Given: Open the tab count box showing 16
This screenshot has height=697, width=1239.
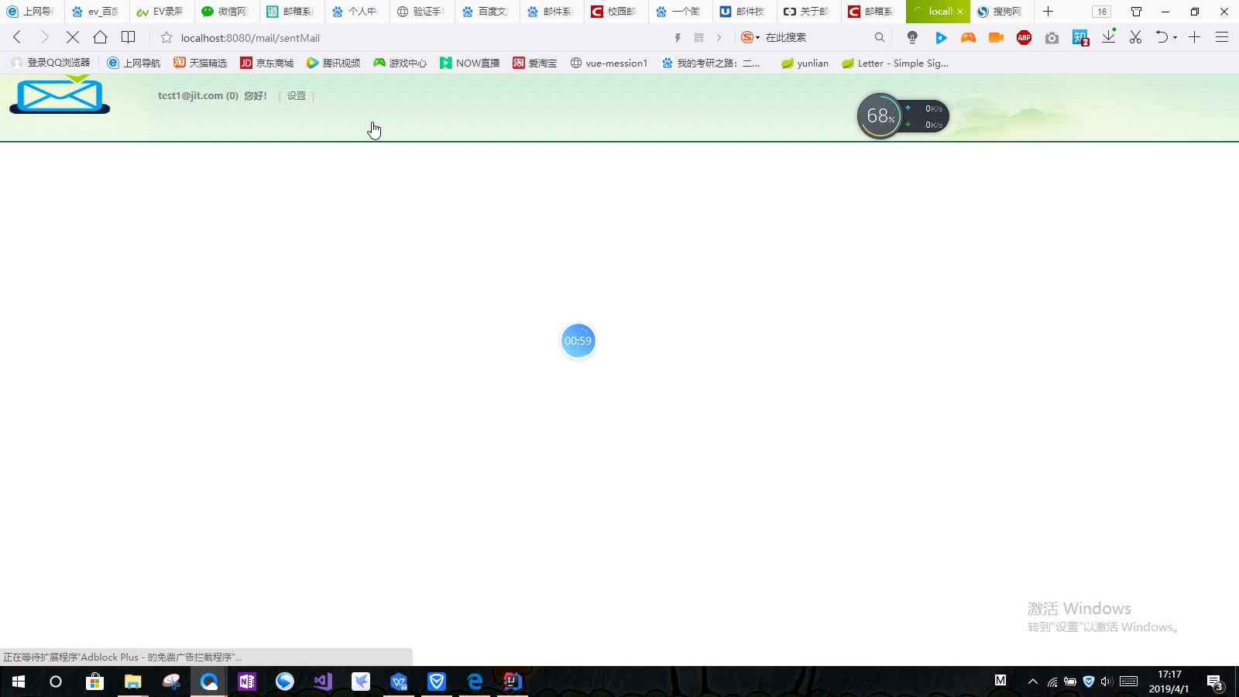Looking at the screenshot, I should tap(1101, 12).
